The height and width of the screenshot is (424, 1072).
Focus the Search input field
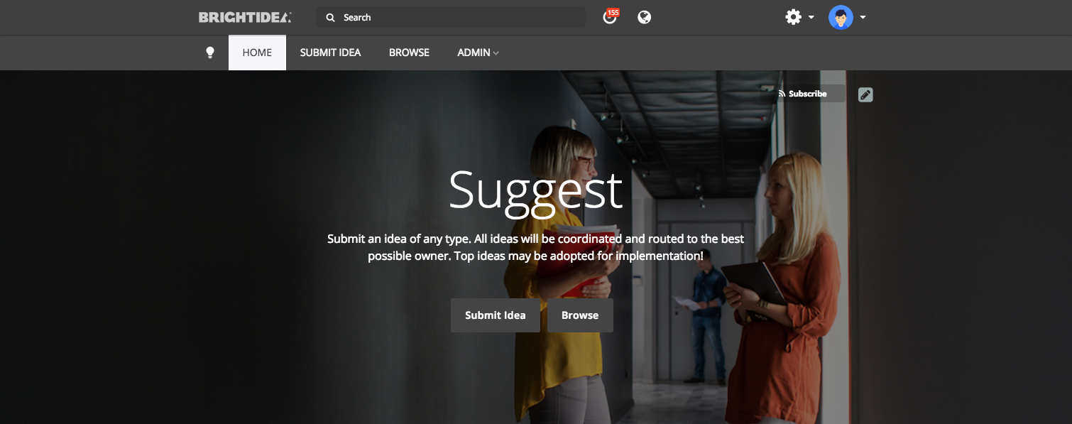[451, 17]
